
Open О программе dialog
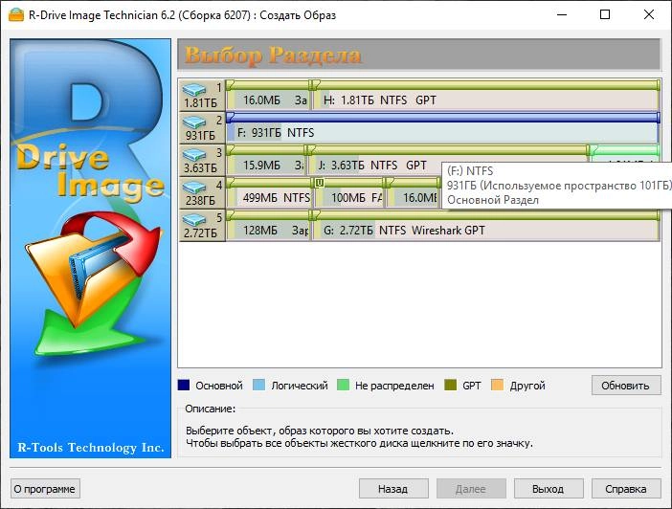coord(45,489)
